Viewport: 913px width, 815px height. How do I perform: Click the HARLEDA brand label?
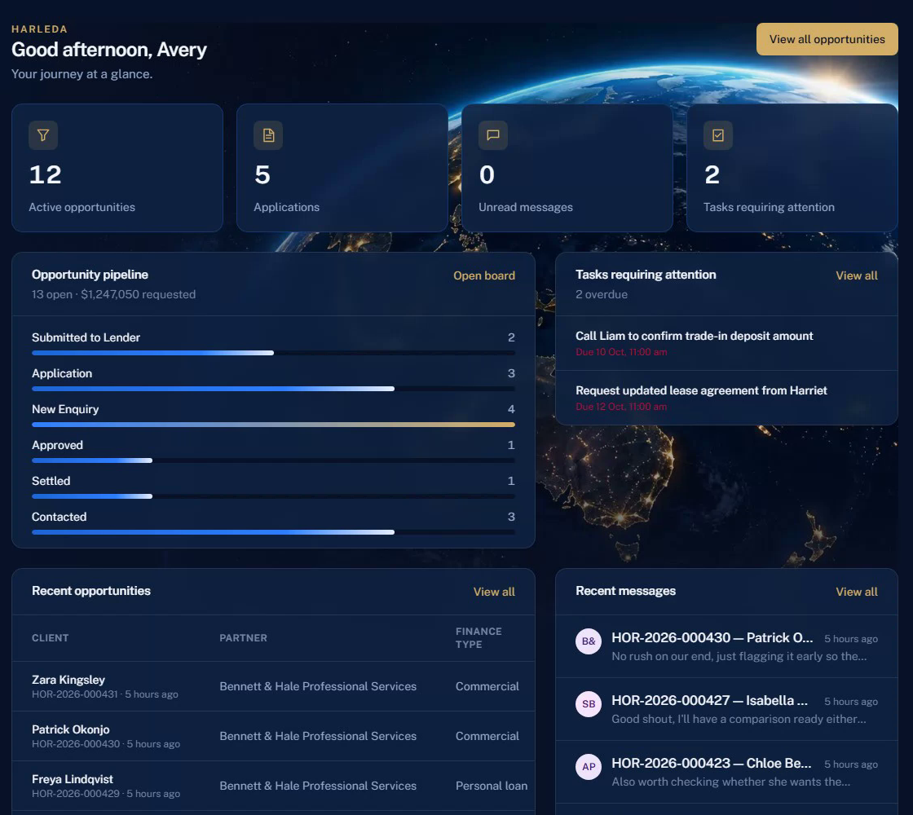40,29
